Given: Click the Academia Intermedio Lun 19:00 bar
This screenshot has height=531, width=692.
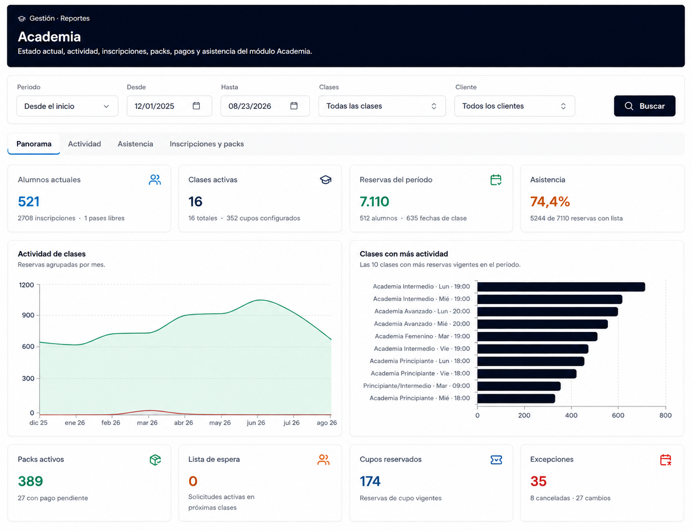Looking at the screenshot, I should 561,287.
